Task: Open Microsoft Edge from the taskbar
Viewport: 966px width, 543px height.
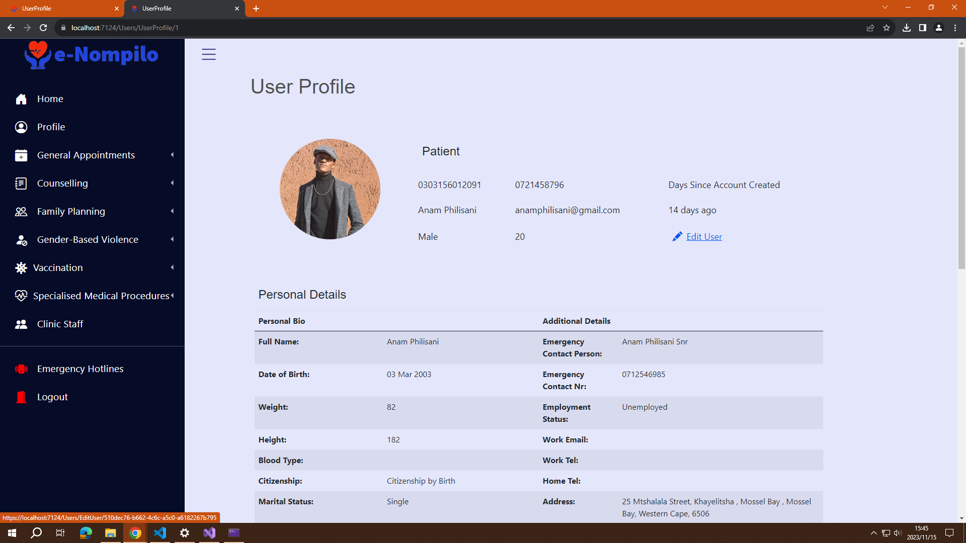Action: 86,533
